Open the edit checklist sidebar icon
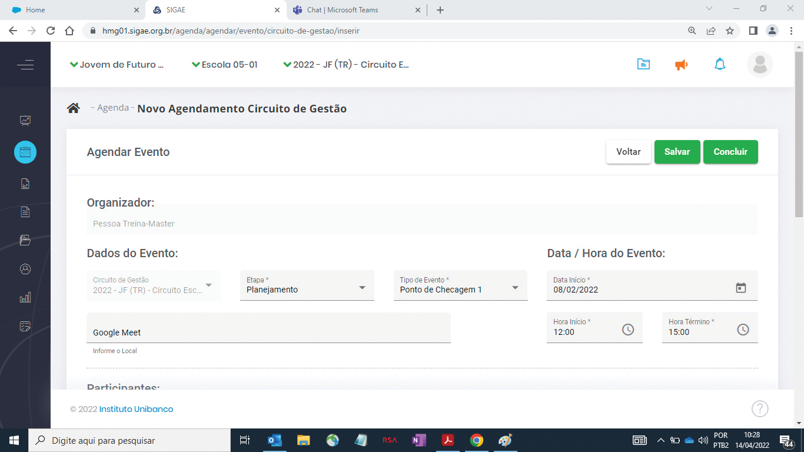Image resolution: width=804 pixels, height=452 pixels. coord(25,326)
